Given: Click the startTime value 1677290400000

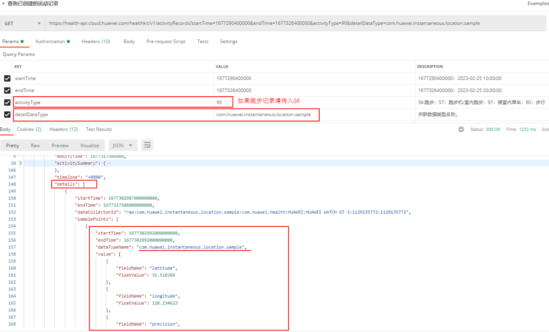Looking at the screenshot, I should (x=234, y=78).
